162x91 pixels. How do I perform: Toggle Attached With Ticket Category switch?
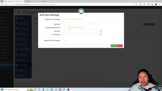tap(65, 40)
